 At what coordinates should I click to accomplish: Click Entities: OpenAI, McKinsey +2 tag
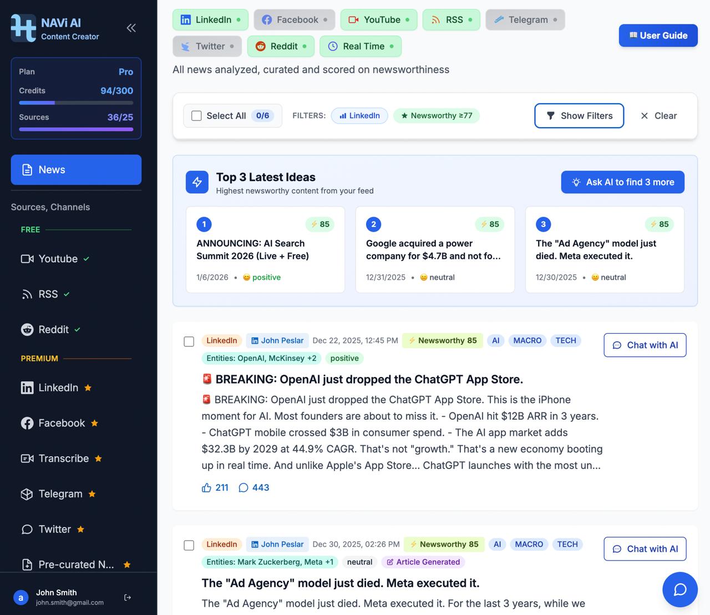coord(261,358)
